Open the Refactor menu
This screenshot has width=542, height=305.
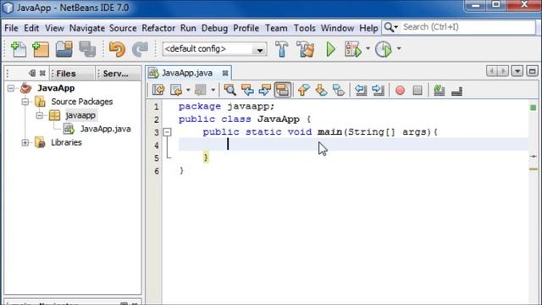(x=158, y=28)
